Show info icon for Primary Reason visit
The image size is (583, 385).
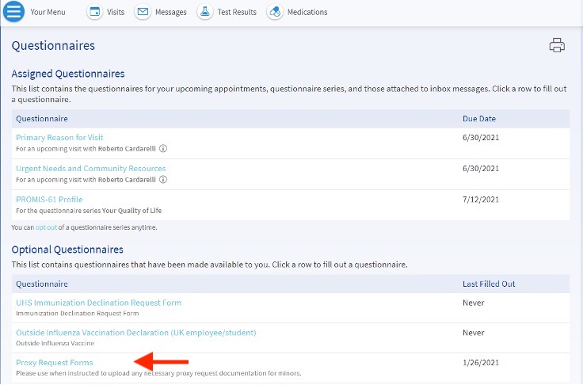pyautogui.click(x=163, y=148)
